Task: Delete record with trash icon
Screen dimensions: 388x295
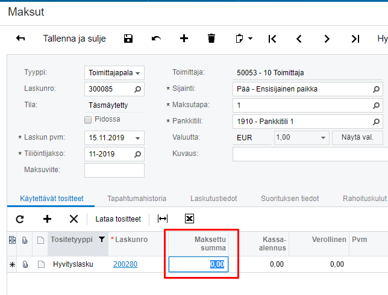Action: (x=211, y=39)
